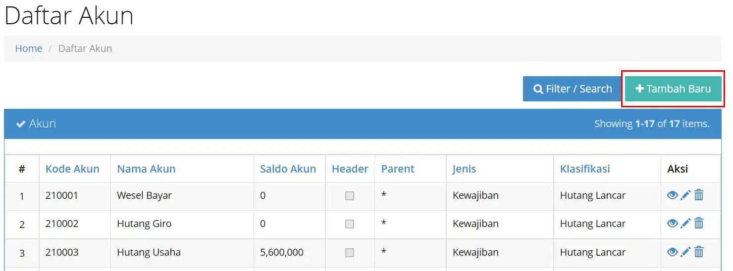View details of Hutang Giro account

tap(672, 224)
